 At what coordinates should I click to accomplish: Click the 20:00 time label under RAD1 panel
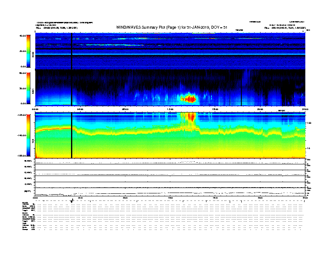[x=260, y=109]
